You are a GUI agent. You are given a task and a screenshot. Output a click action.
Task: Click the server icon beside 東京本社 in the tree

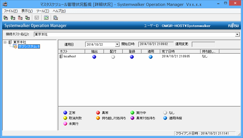10,42
